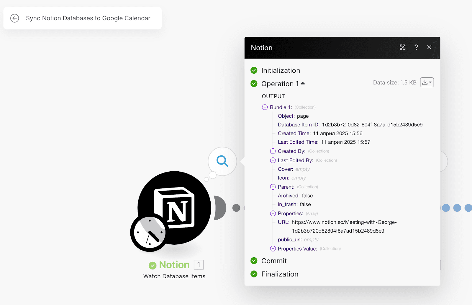Click the 'Archived: false' row

[x=295, y=195]
